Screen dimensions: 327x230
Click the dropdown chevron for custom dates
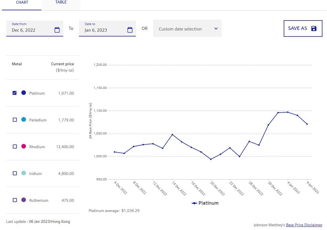pyautogui.click(x=216, y=29)
